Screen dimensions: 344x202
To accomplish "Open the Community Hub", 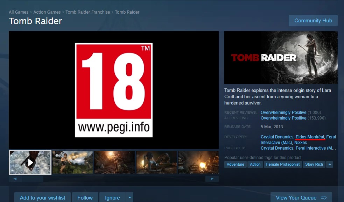I will coord(313,21).
